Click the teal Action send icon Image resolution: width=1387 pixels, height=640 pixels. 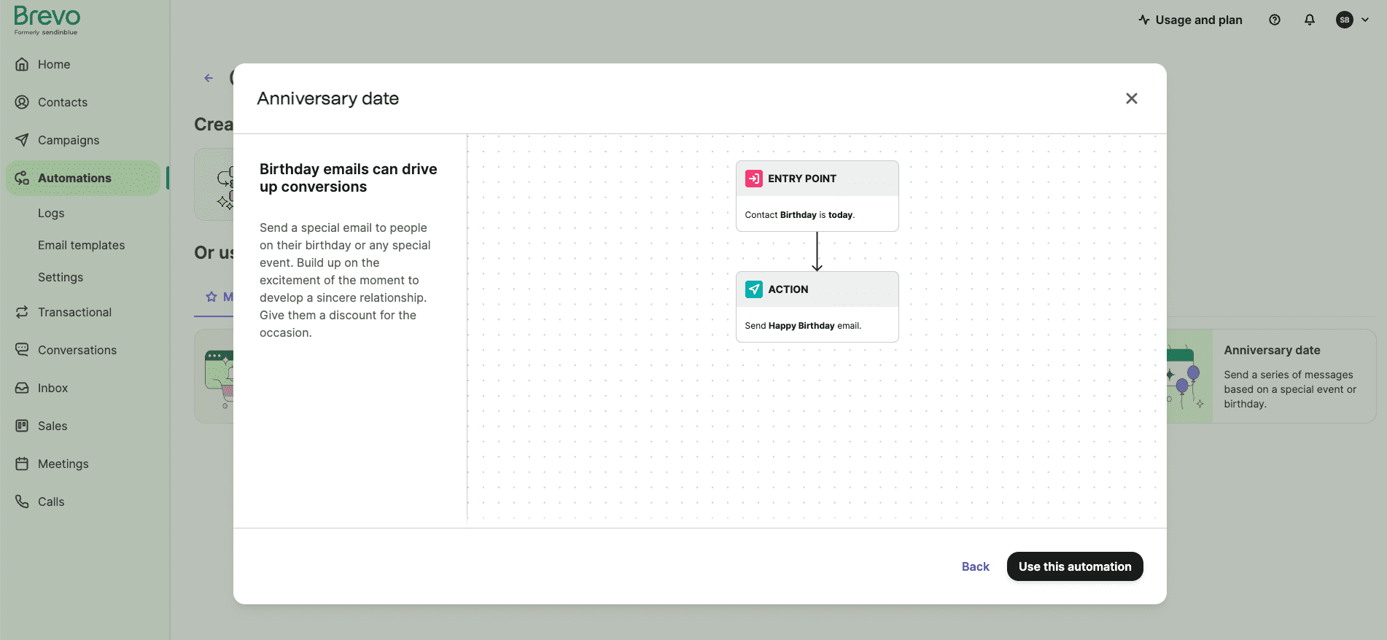pyautogui.click(x=753, y=289)
